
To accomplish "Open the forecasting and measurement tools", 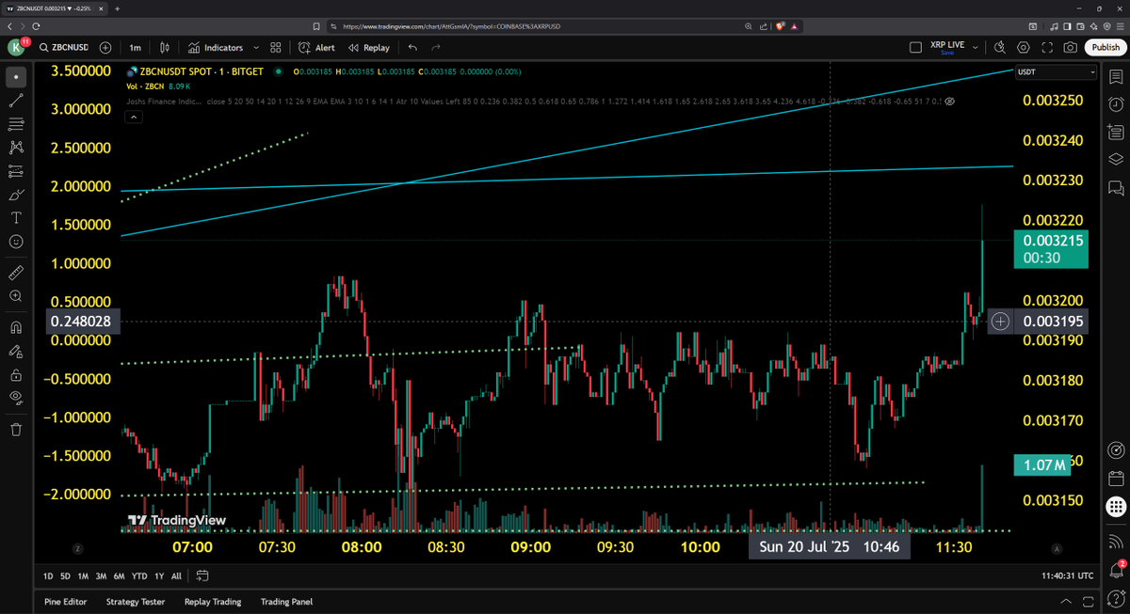I will 16,171.
